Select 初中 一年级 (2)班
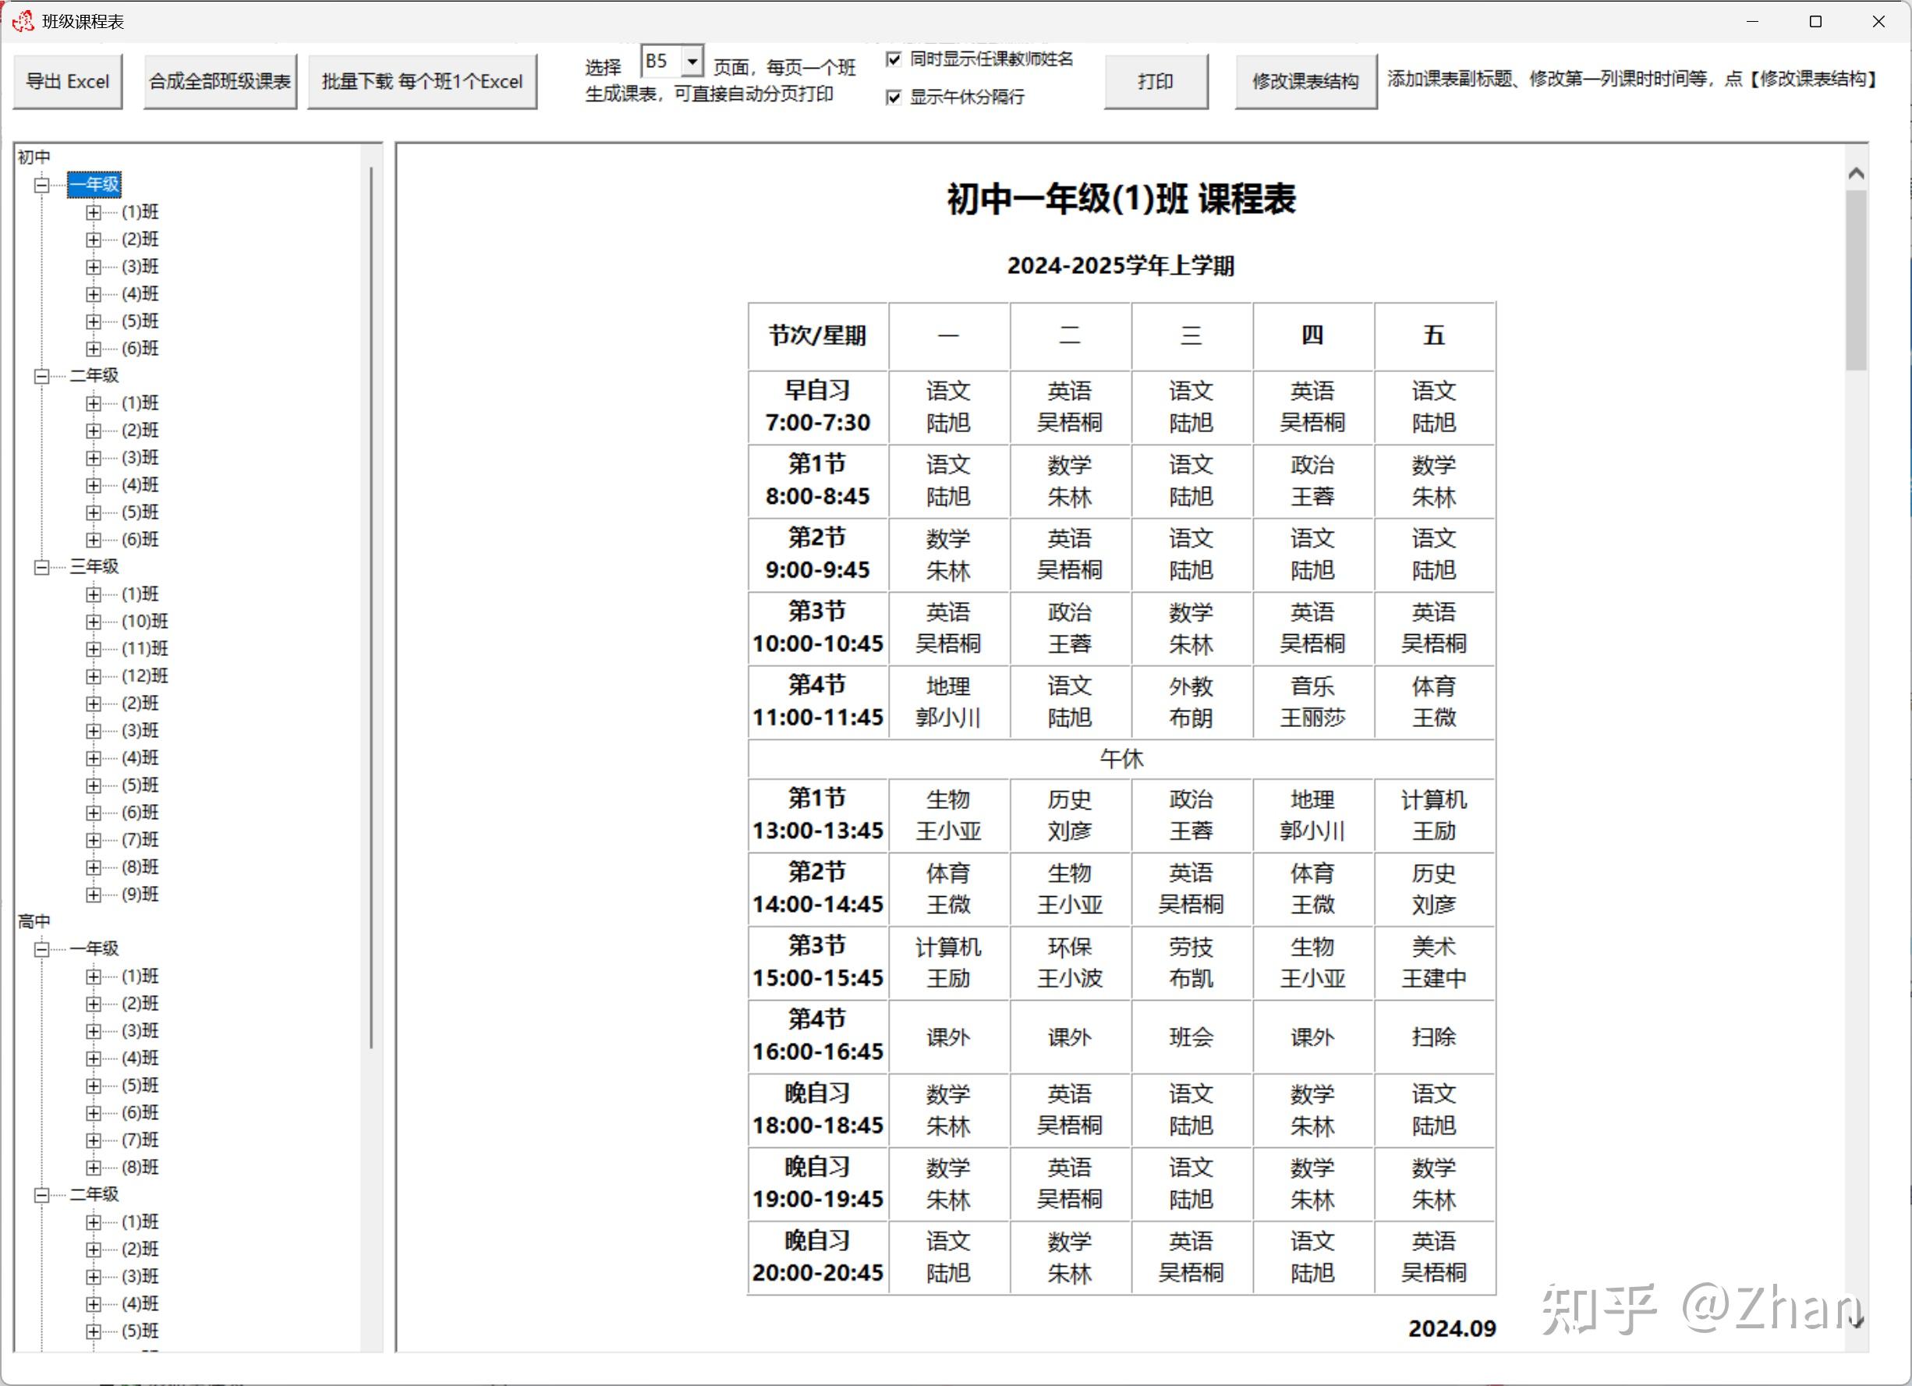The image size is (1912, 1386). [140, 239]
